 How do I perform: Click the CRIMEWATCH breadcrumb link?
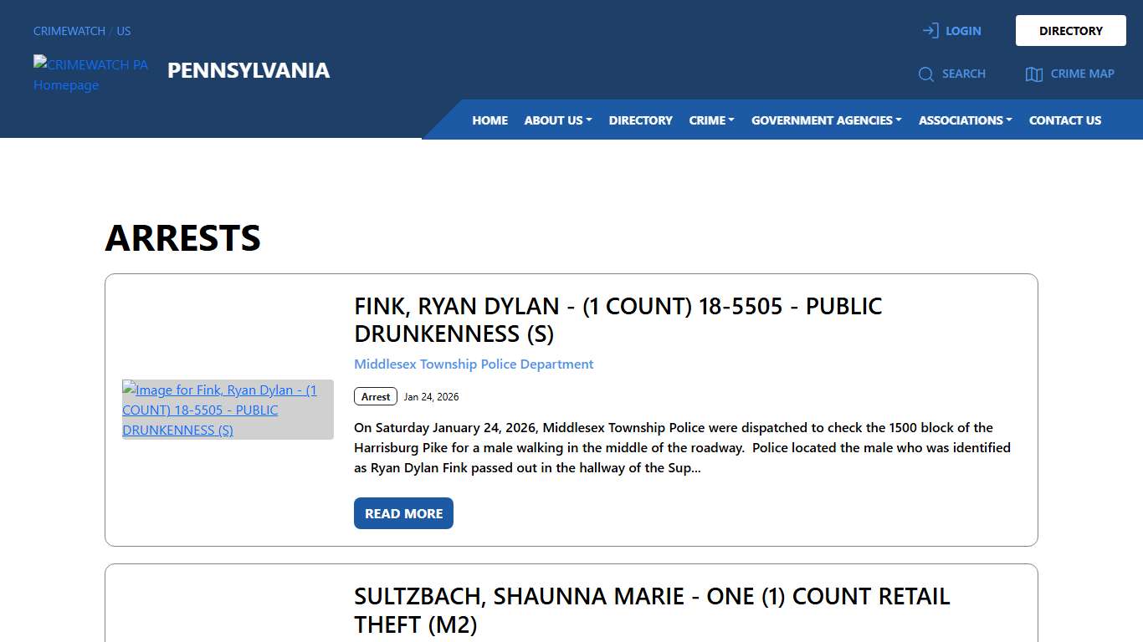[69, 31]
